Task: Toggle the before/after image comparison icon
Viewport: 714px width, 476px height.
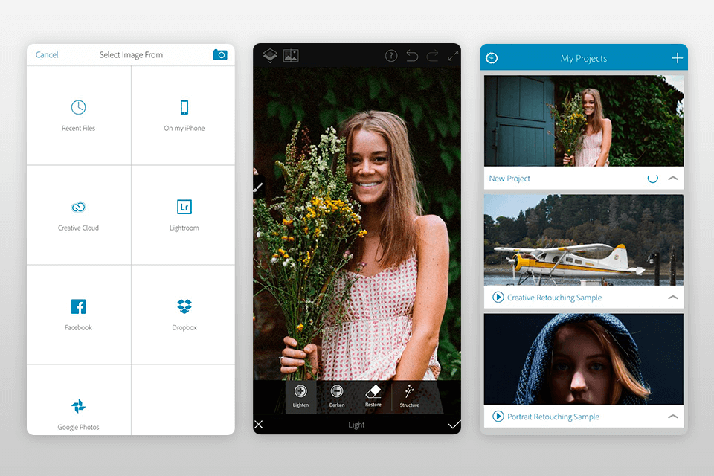Action: click(290, 55)
